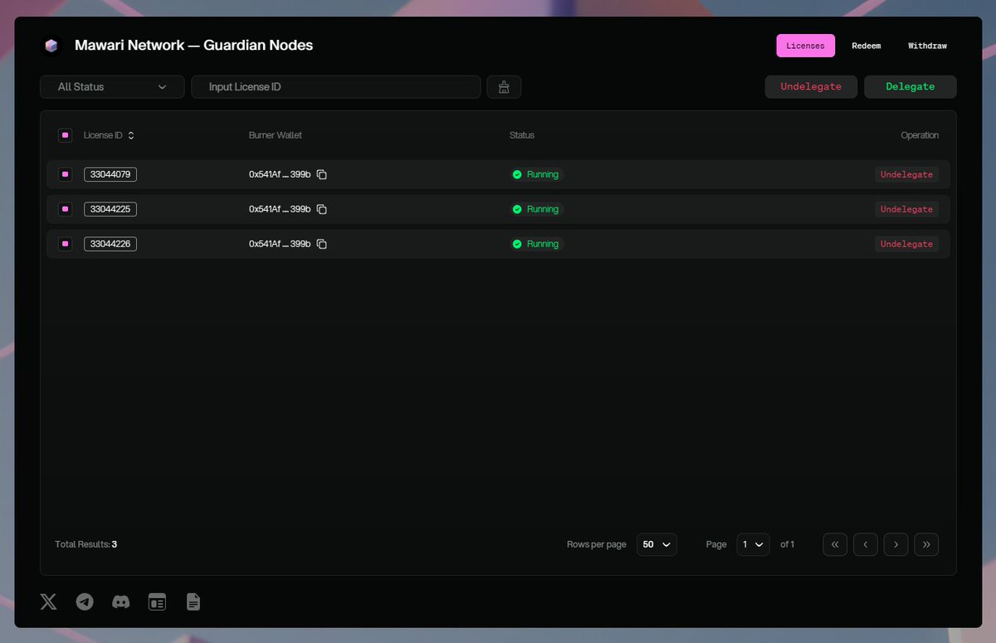Click the Operation column header

(x=920, y=135)
